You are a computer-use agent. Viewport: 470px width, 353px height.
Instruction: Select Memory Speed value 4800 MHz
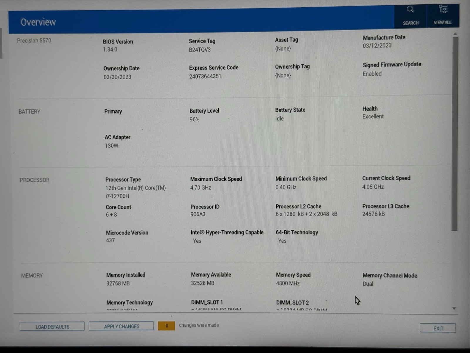tap(288, 283)
